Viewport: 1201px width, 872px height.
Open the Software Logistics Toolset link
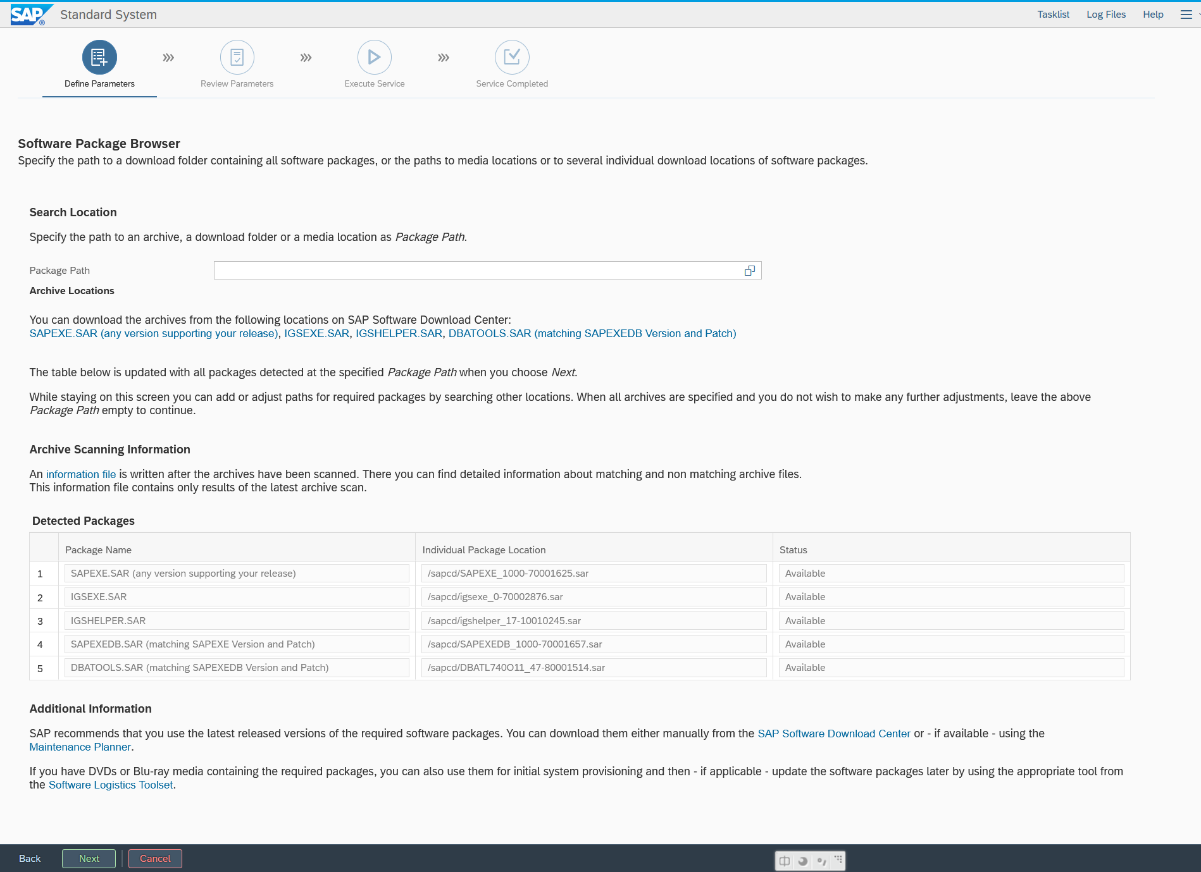(111, 785)
